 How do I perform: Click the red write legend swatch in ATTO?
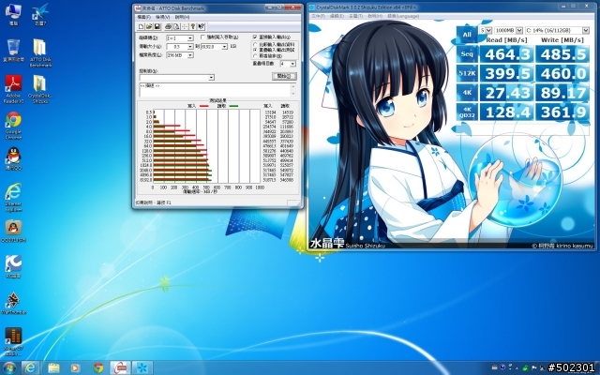coord(204,106)
